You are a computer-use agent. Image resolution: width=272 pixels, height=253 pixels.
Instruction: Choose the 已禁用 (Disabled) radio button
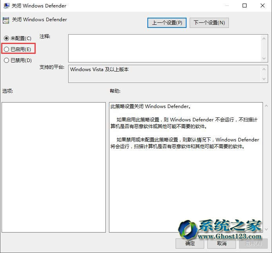tap(6, 60)
